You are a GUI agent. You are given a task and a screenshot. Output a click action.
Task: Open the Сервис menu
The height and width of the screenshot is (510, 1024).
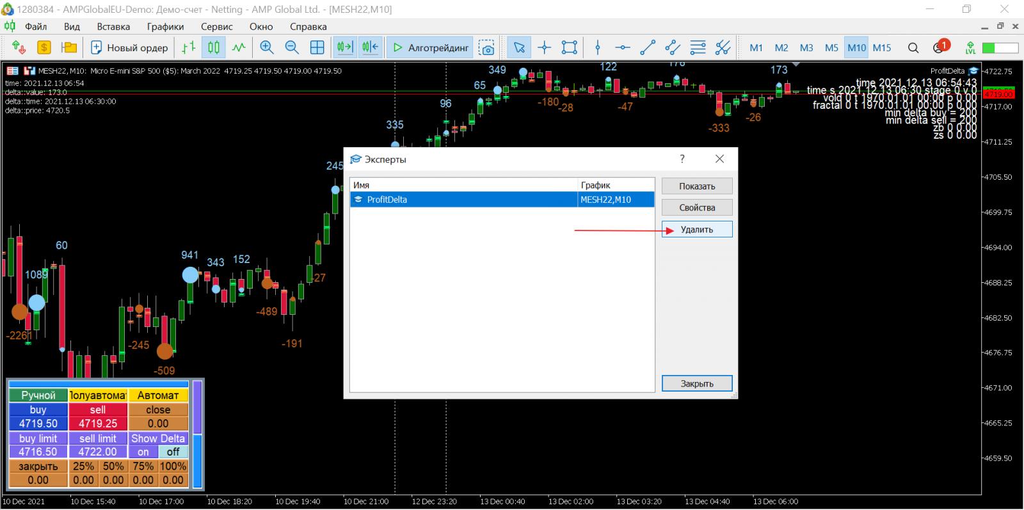coord(216,27)
